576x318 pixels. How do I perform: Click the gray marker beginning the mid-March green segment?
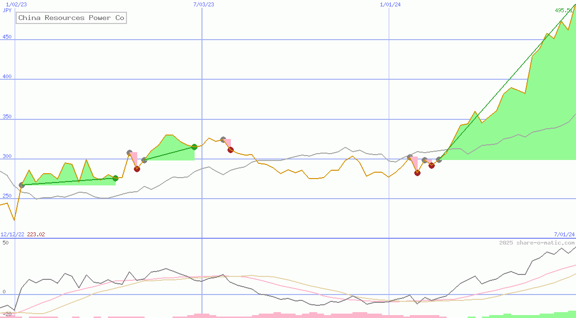click(144, 160)
